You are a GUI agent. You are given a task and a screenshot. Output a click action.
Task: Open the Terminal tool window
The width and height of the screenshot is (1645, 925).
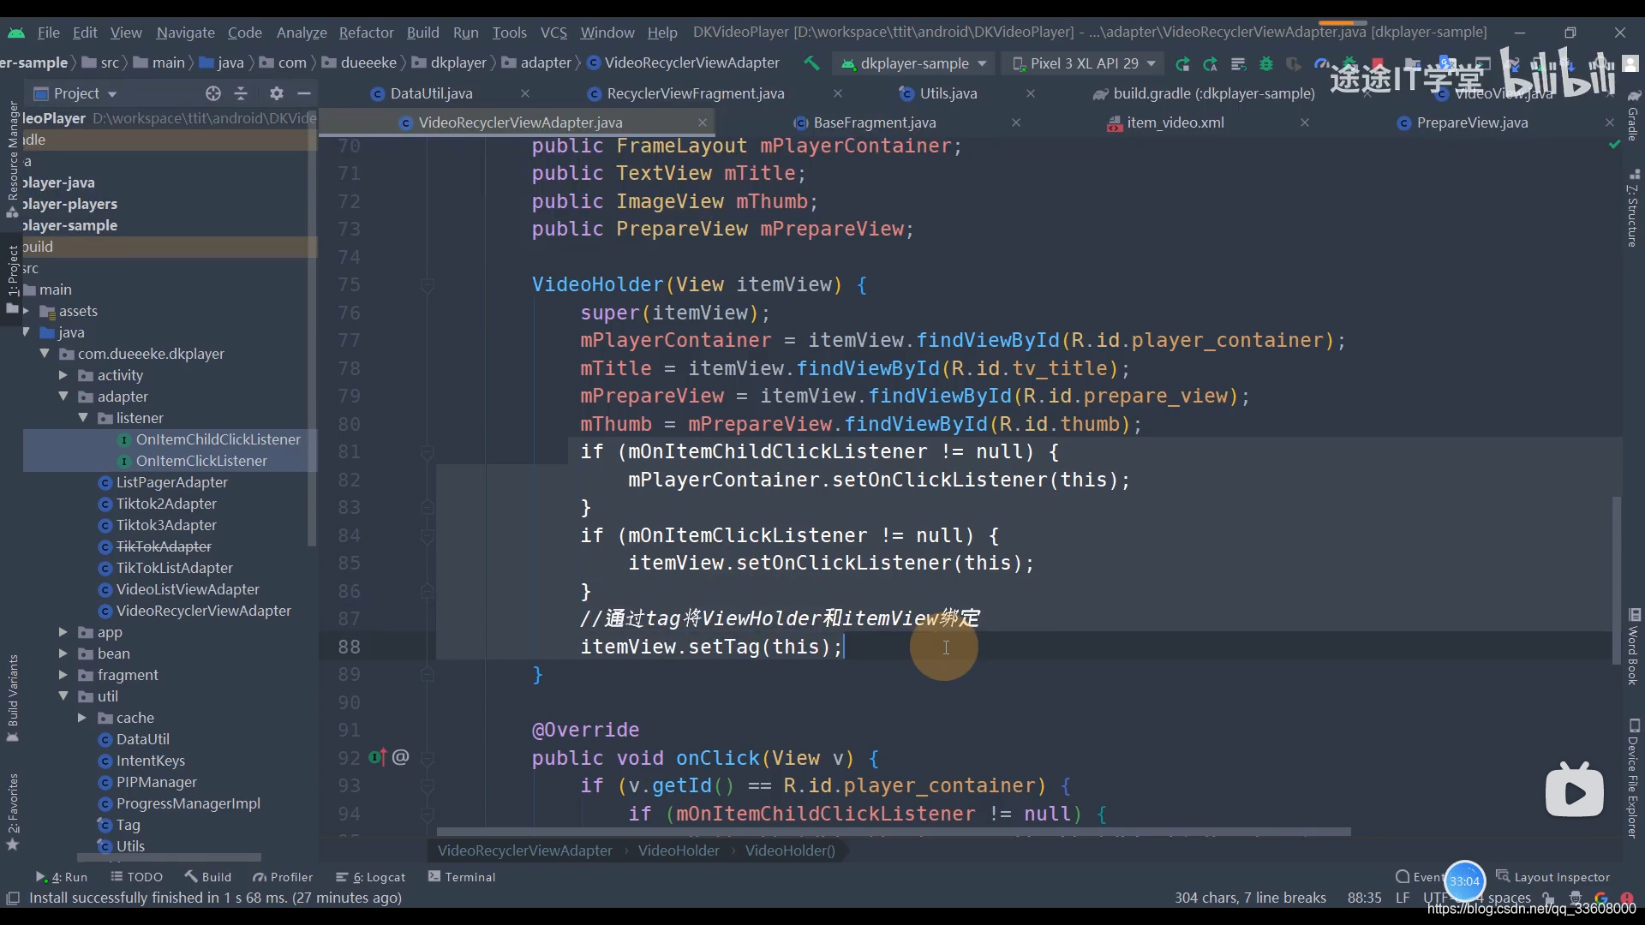462,877
